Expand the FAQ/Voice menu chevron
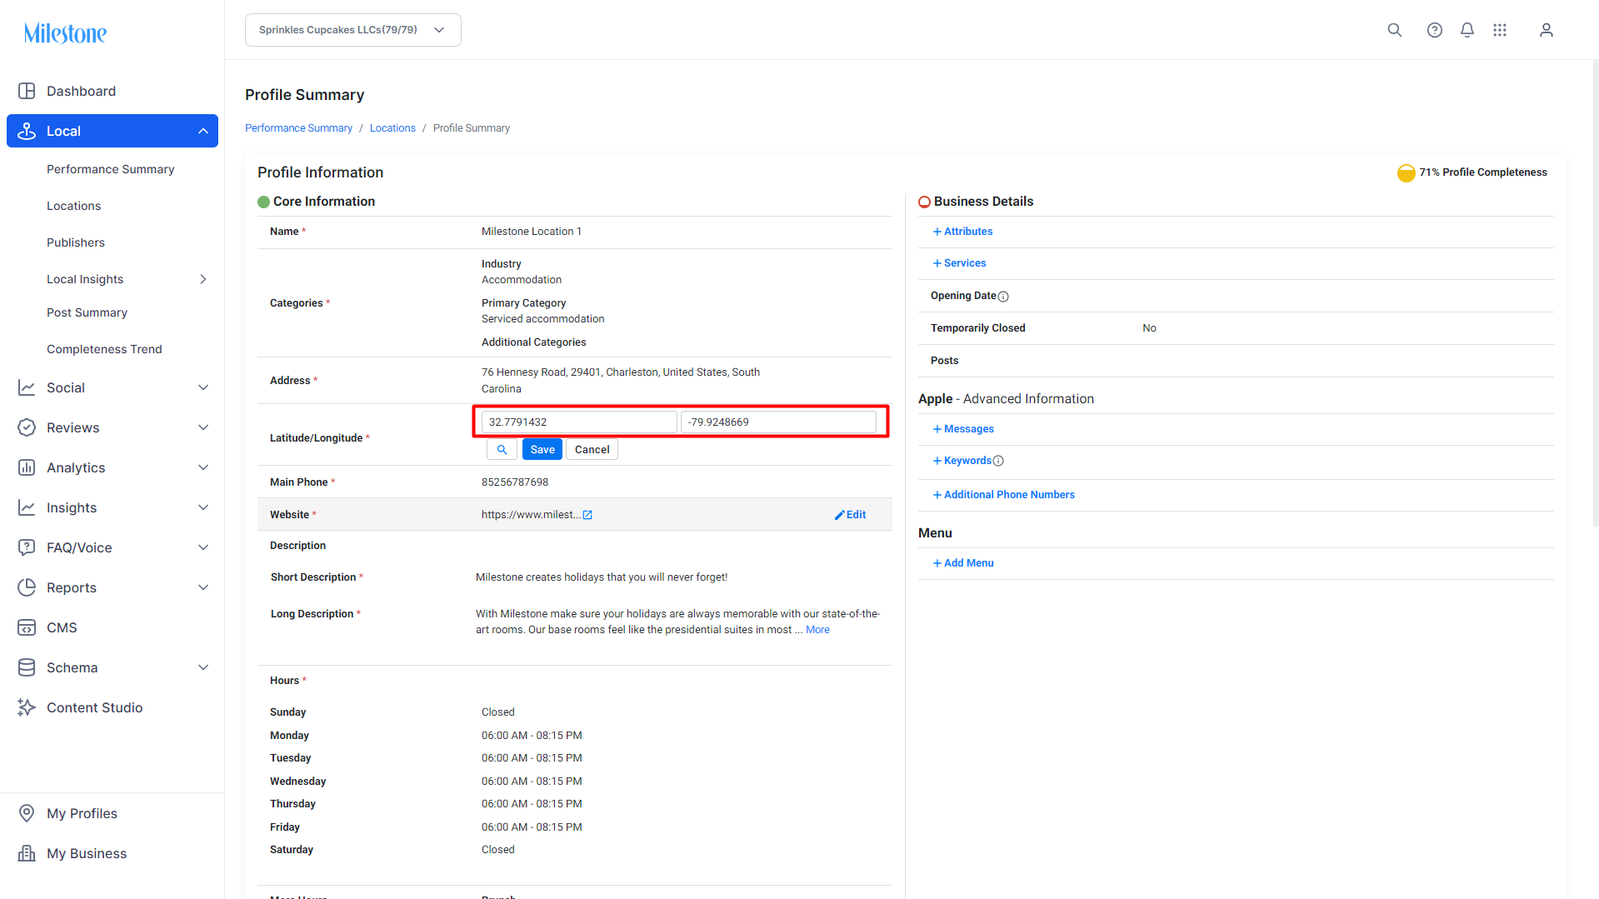Screen dimensions: 1599x899 (203, 547)
